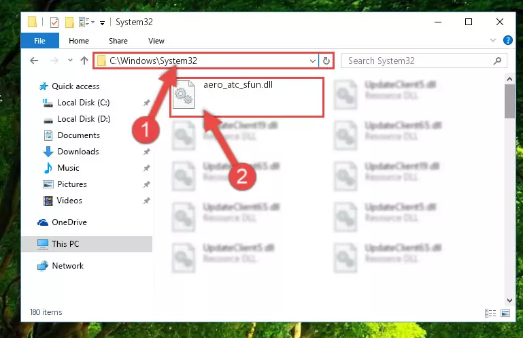Image resolution: width=523 pixels, height=338 pixels.
Task: Switch to the Home ribbon tab
Action: (x=79, y=41)
